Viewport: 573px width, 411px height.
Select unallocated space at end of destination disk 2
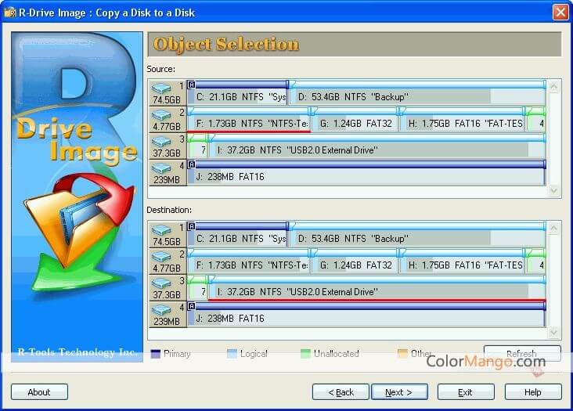click(535, 261)
